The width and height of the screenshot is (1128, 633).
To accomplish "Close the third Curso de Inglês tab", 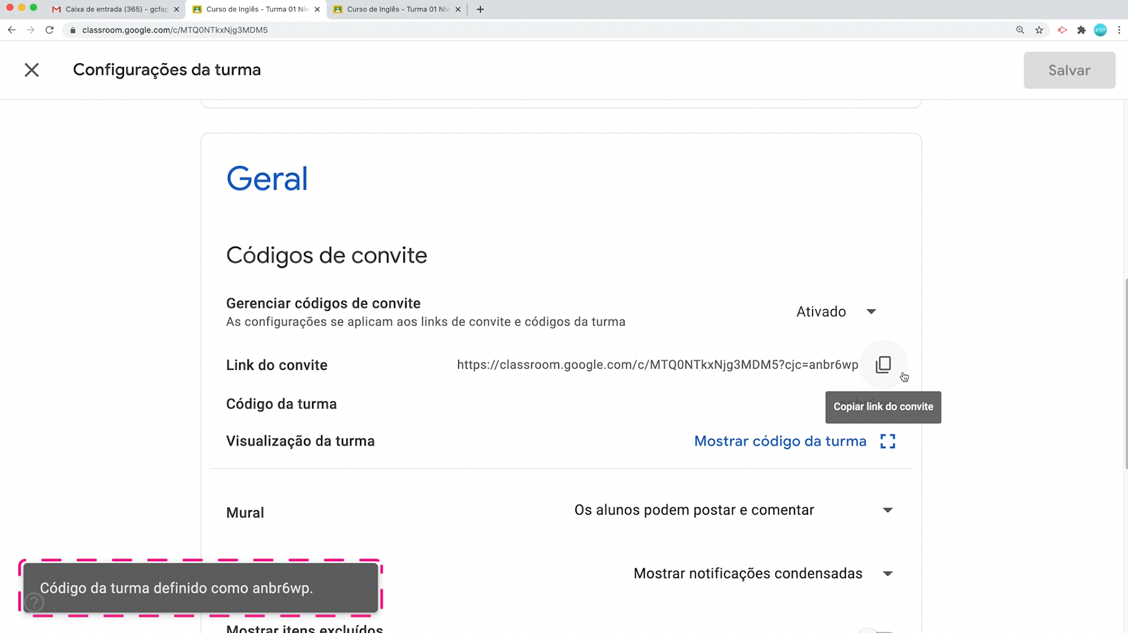I will [458, 9].
